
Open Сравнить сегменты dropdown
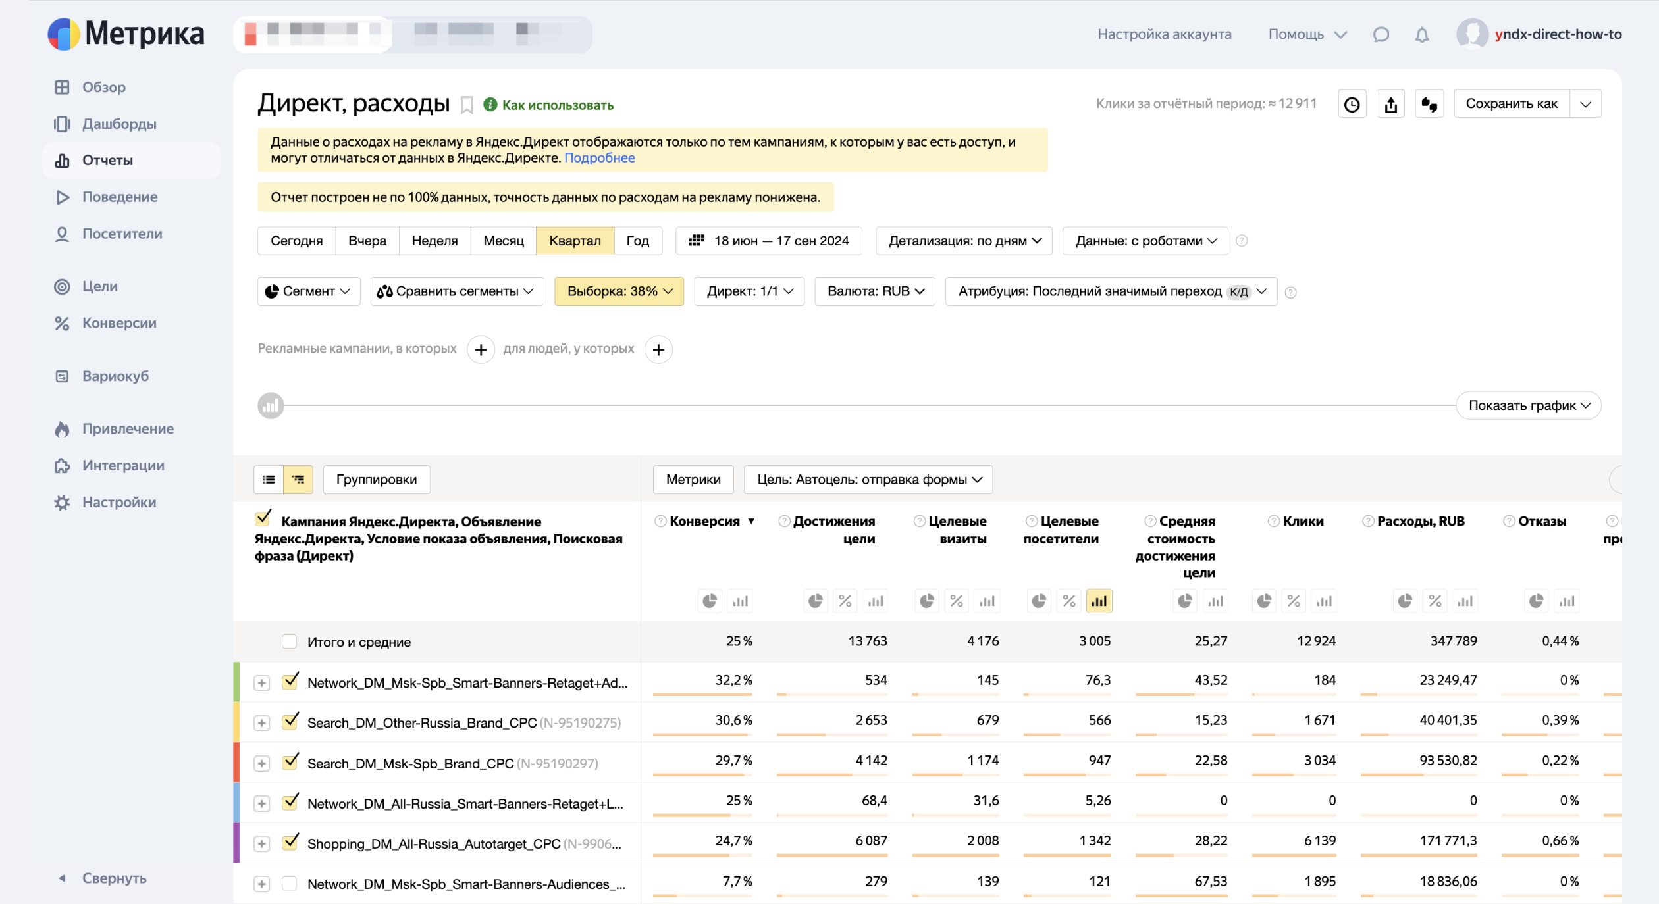click(x=457, y=291)
